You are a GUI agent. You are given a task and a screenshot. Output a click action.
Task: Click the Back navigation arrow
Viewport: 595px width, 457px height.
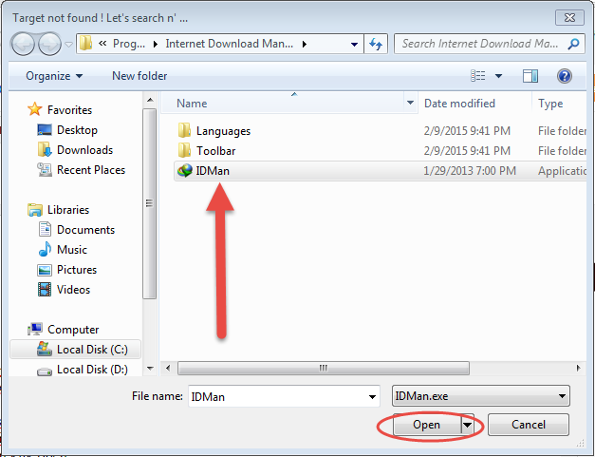point(23,44)
